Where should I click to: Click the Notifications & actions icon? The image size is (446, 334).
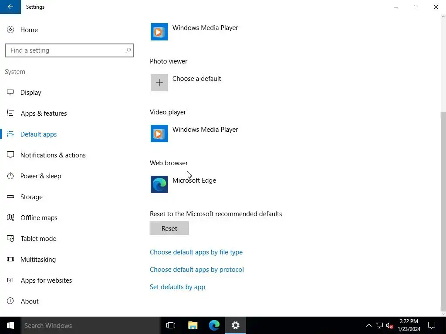[10, 155]
